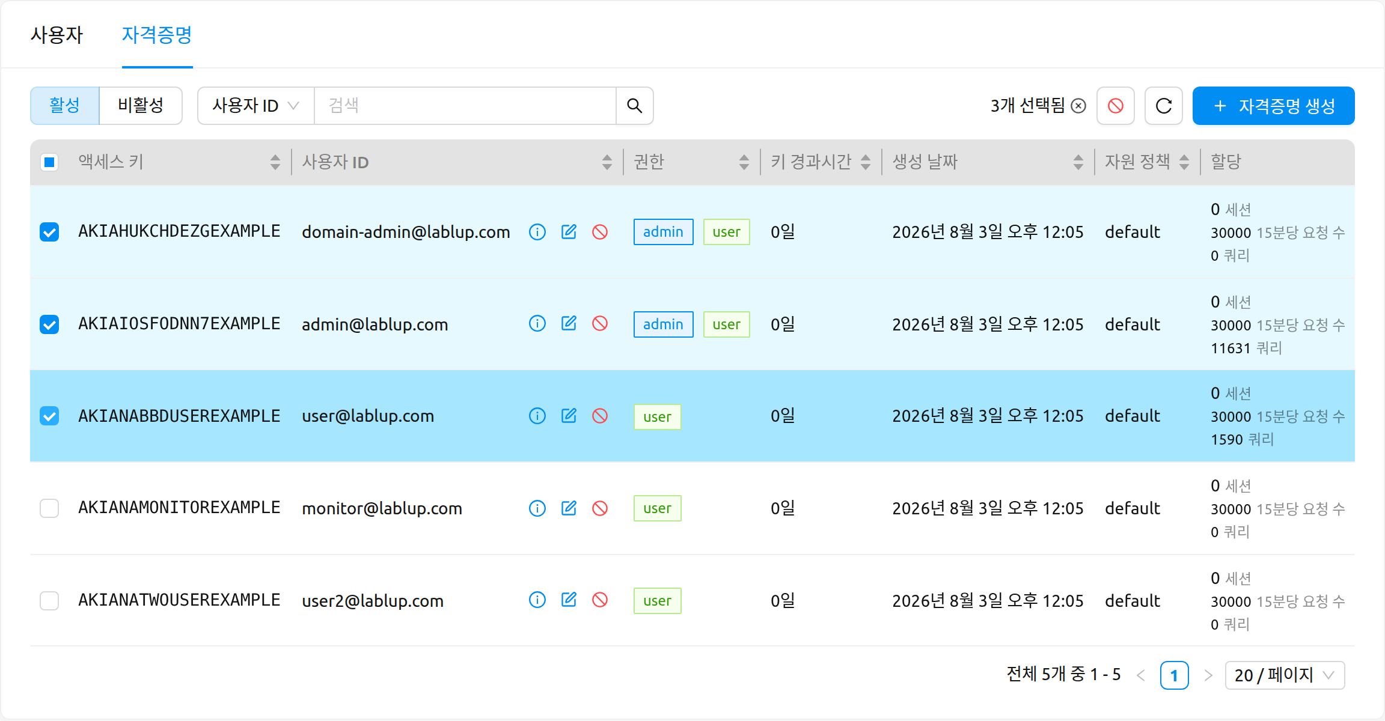
Task: Uncheck AKIANABBDUSEREXAMPLE row checkbox
Action: point(49,416)
